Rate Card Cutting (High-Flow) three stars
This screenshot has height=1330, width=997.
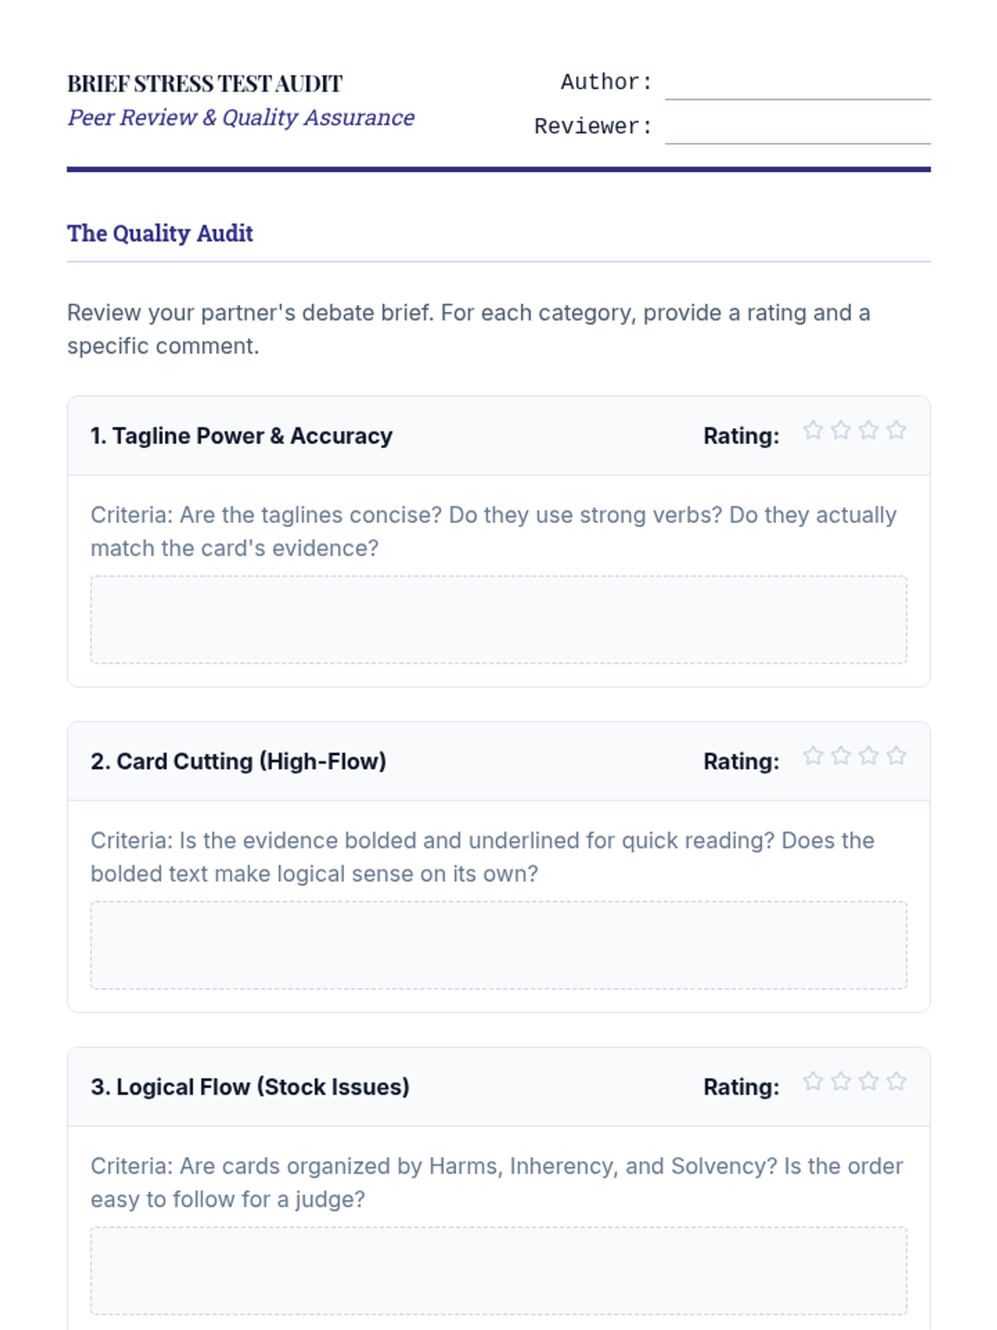coord(868,756)
